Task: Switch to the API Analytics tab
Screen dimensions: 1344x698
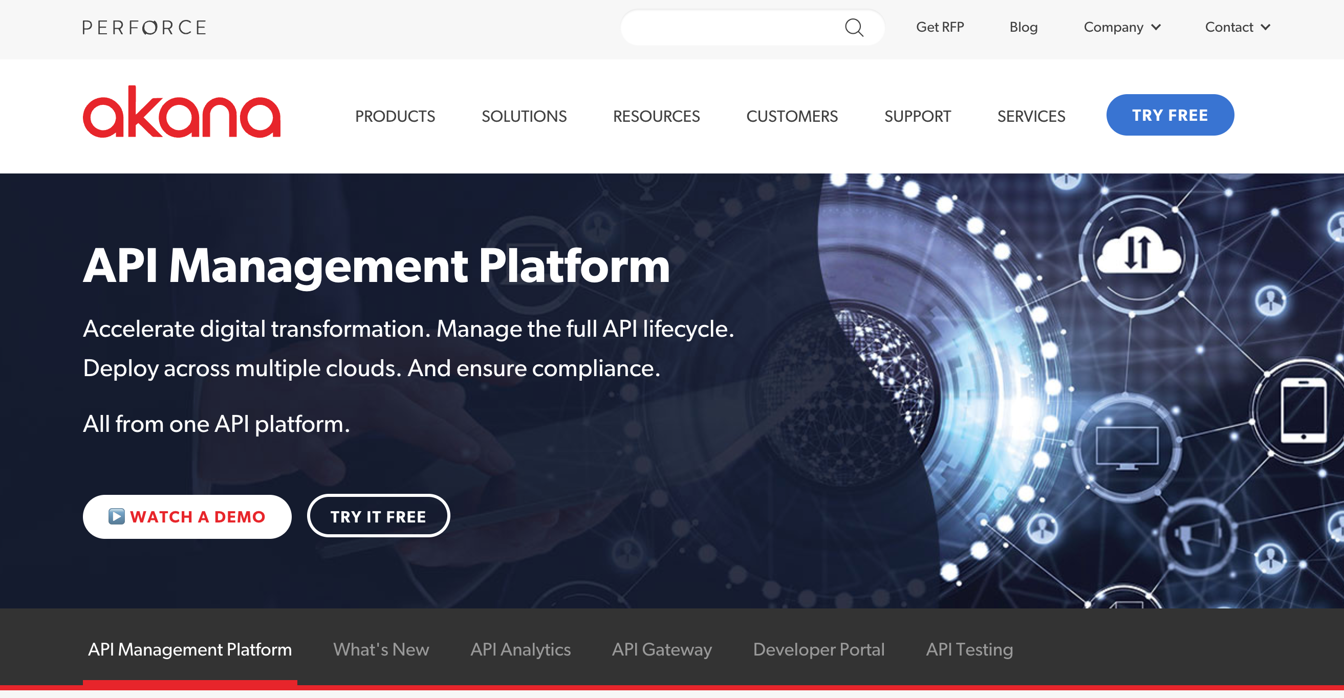Action: click(520, 649)
